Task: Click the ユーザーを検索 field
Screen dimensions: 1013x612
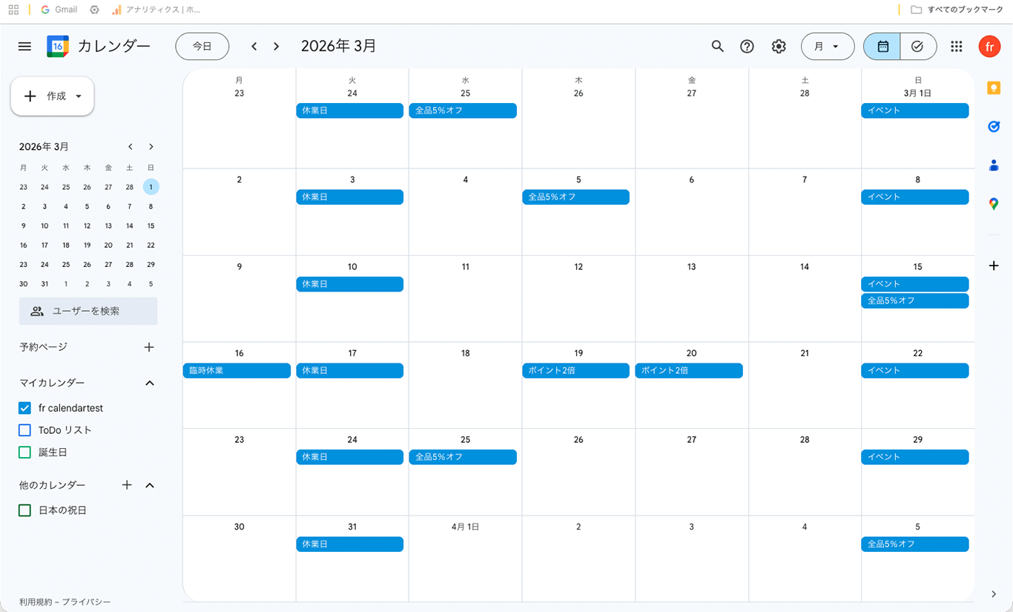Action: click(x=88, y=312)
